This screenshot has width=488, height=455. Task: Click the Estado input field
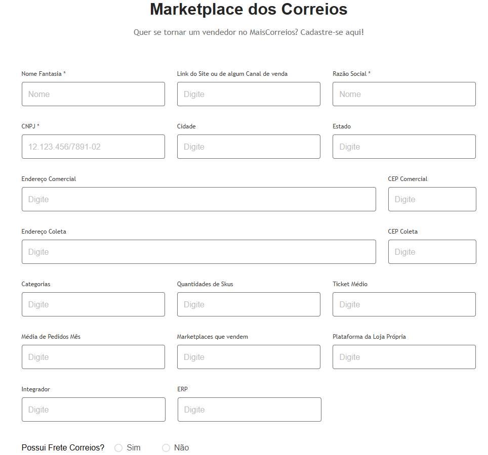(403, 147)
